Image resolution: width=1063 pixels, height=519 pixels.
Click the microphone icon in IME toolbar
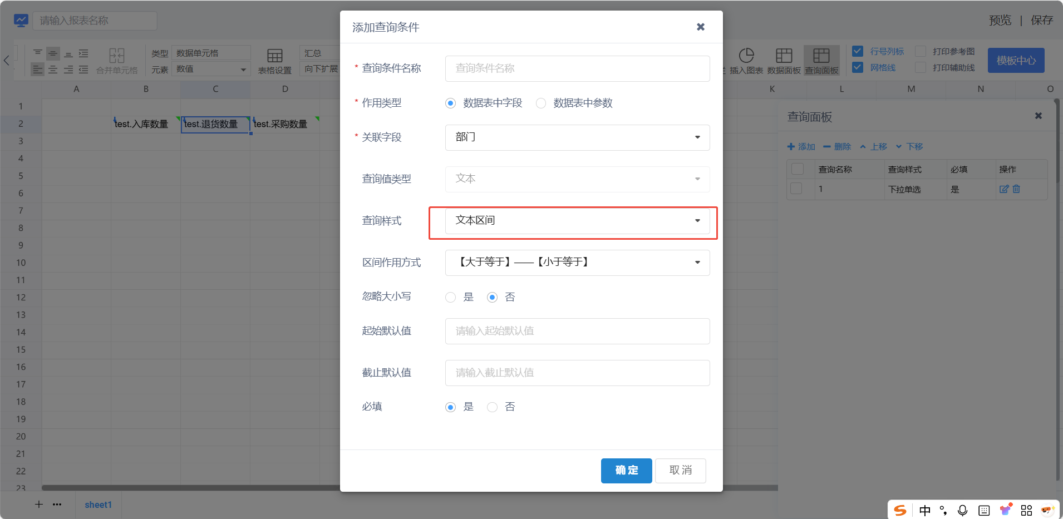point(962,510)
